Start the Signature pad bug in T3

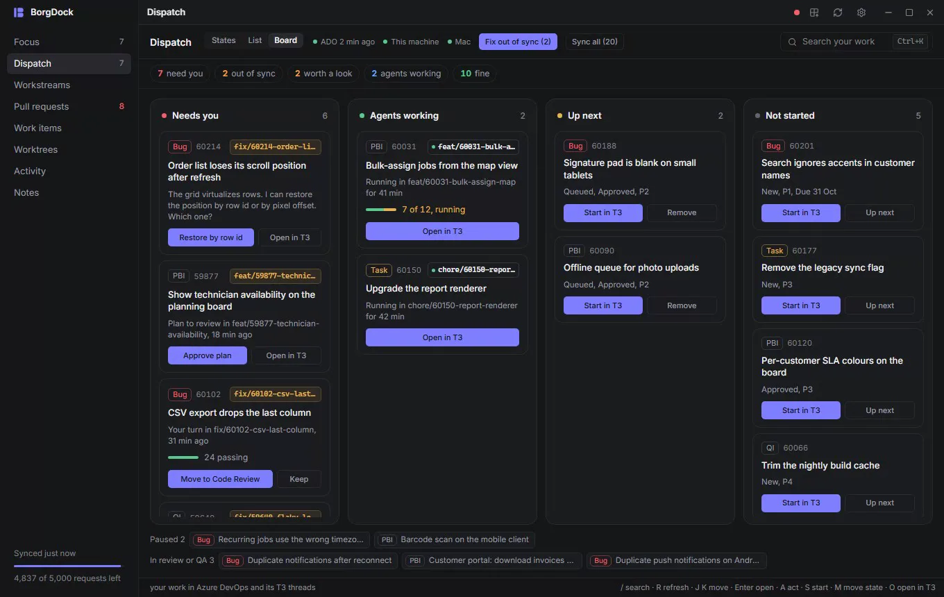tap(603, 212)
